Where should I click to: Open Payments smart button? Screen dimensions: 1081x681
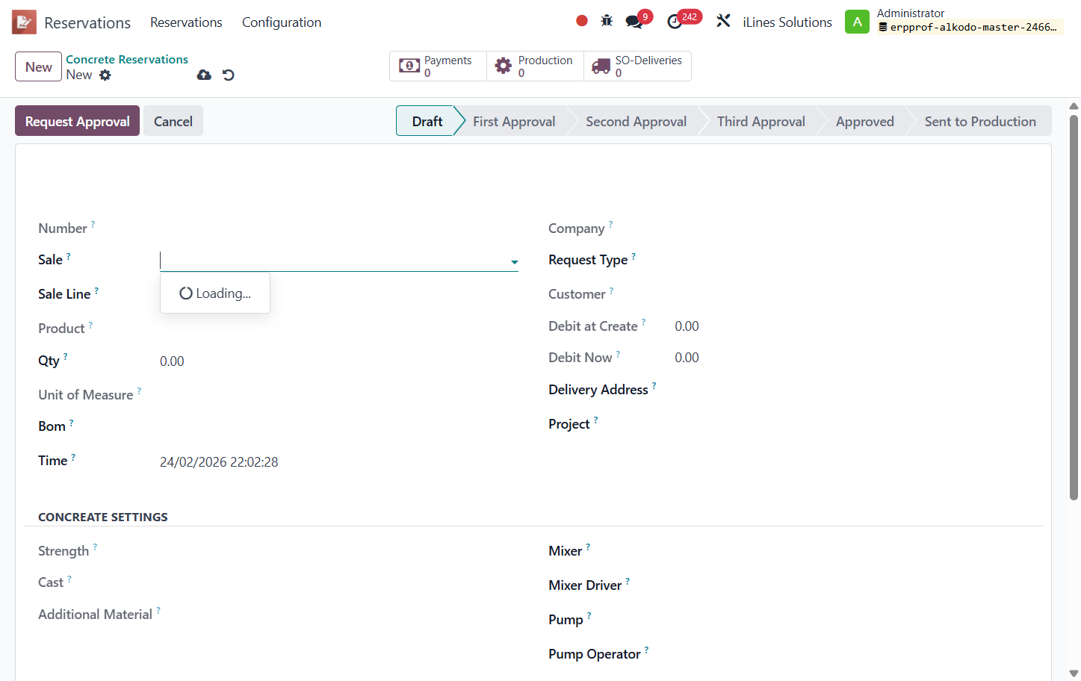pos(439,66)
